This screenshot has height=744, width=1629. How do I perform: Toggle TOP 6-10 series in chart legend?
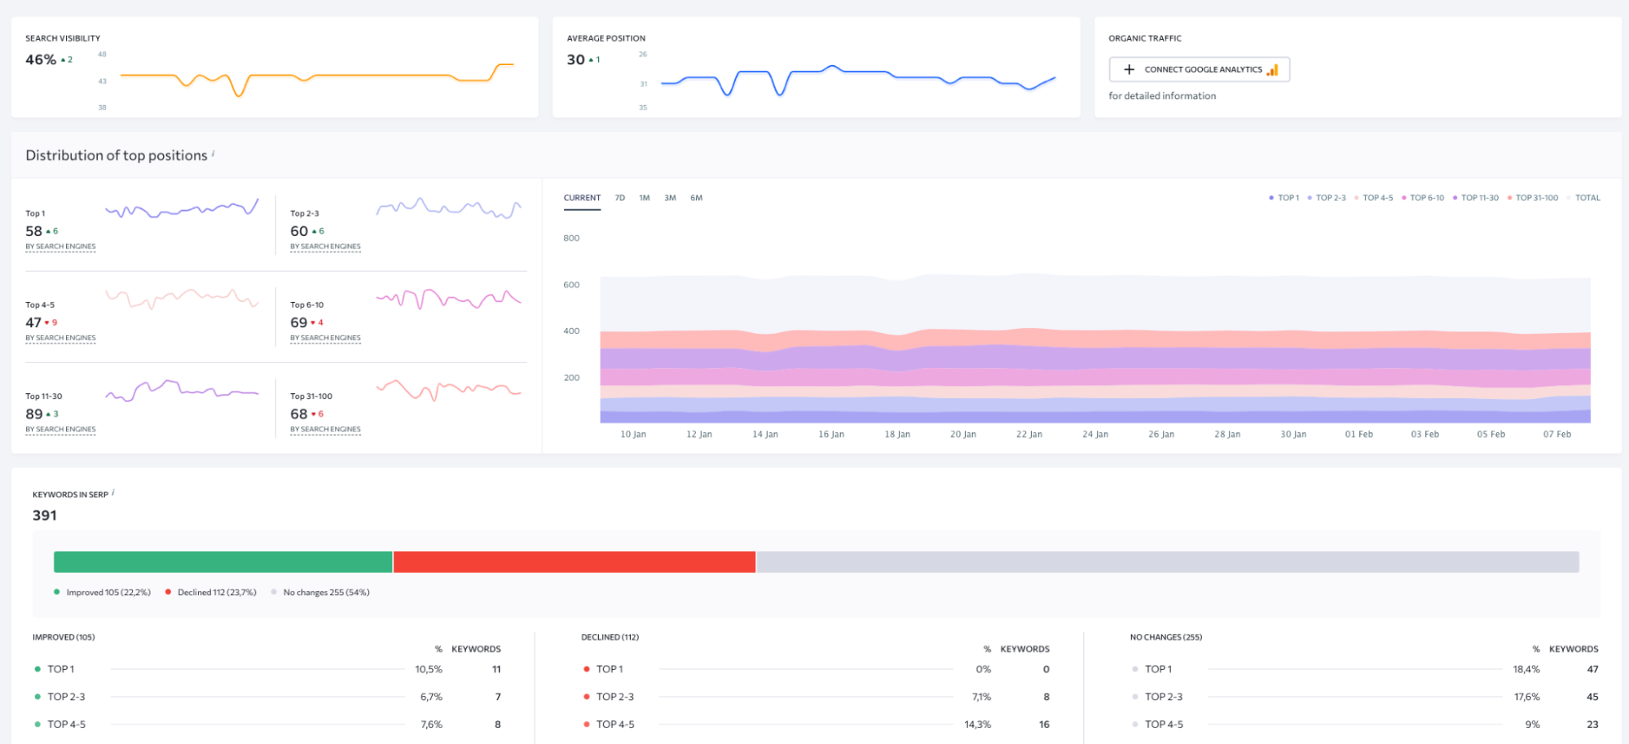(x=1423, y=198)
